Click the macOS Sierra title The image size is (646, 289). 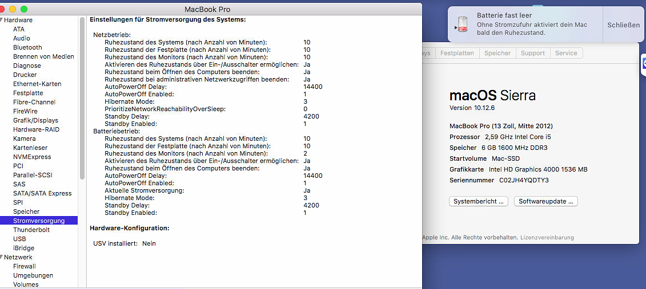tap(493, 96)
